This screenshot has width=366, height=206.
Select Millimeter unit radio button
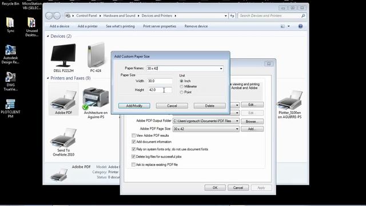[181, 86]
